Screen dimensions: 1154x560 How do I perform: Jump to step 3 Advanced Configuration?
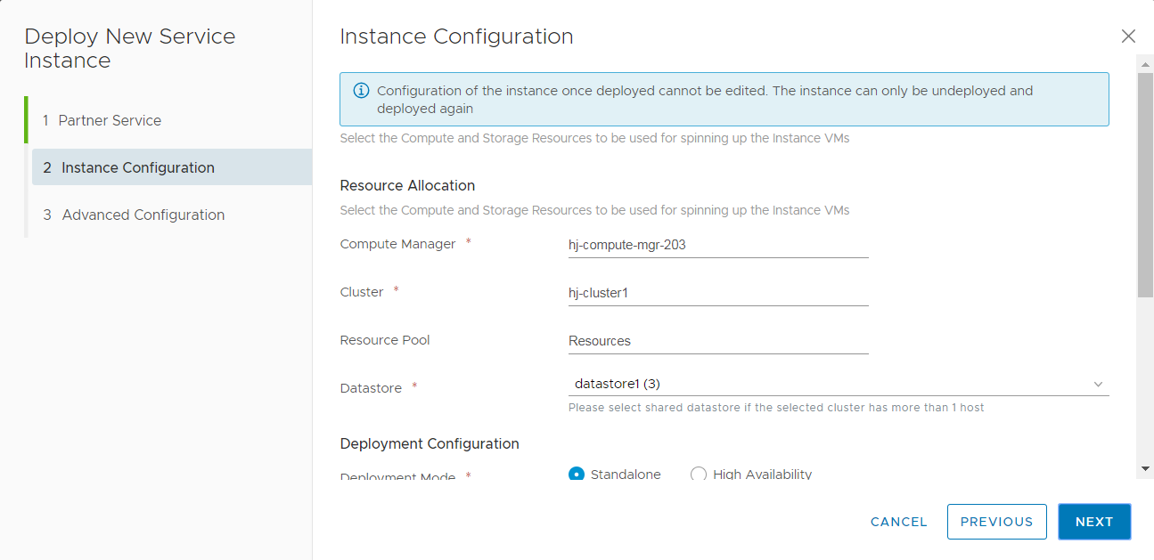pyautogui.click(x=143, y=215)
